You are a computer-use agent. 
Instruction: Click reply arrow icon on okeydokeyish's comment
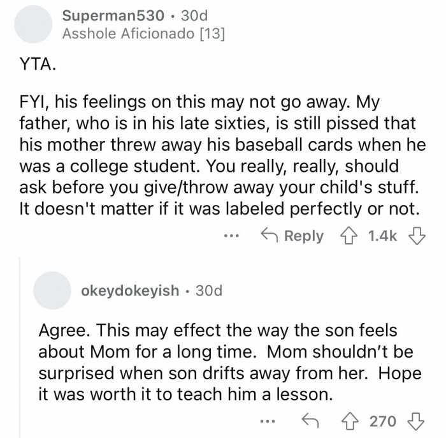pos(311,421)
